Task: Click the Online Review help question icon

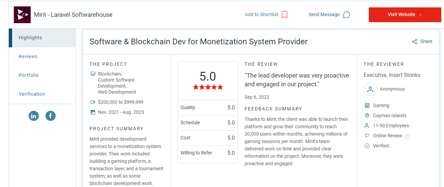Action: pos(407,136)
